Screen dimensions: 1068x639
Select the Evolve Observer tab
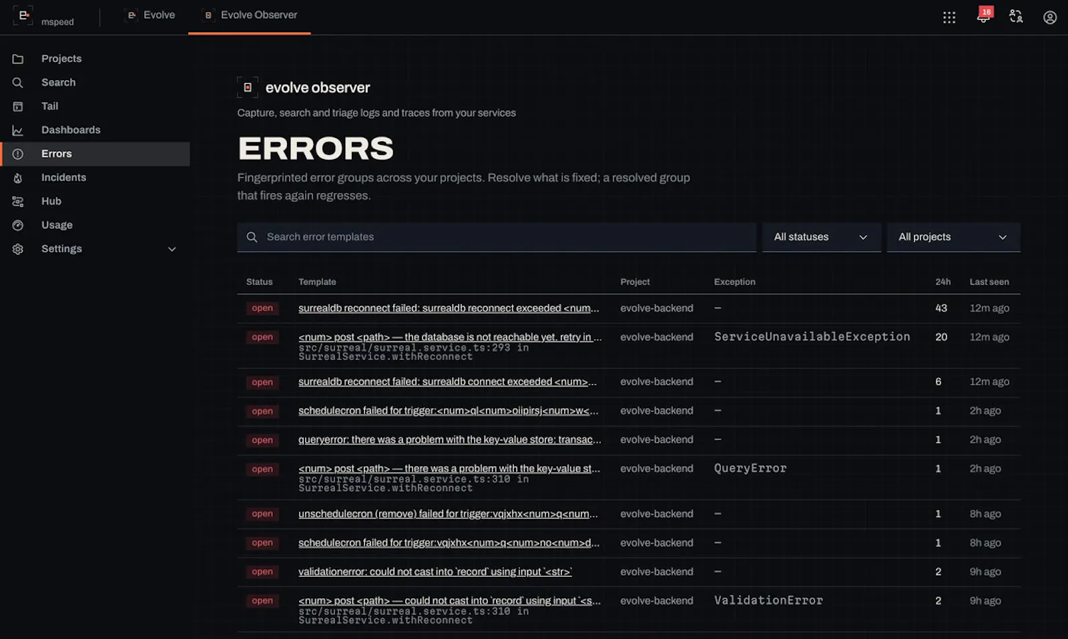click(x=250, y=15)
